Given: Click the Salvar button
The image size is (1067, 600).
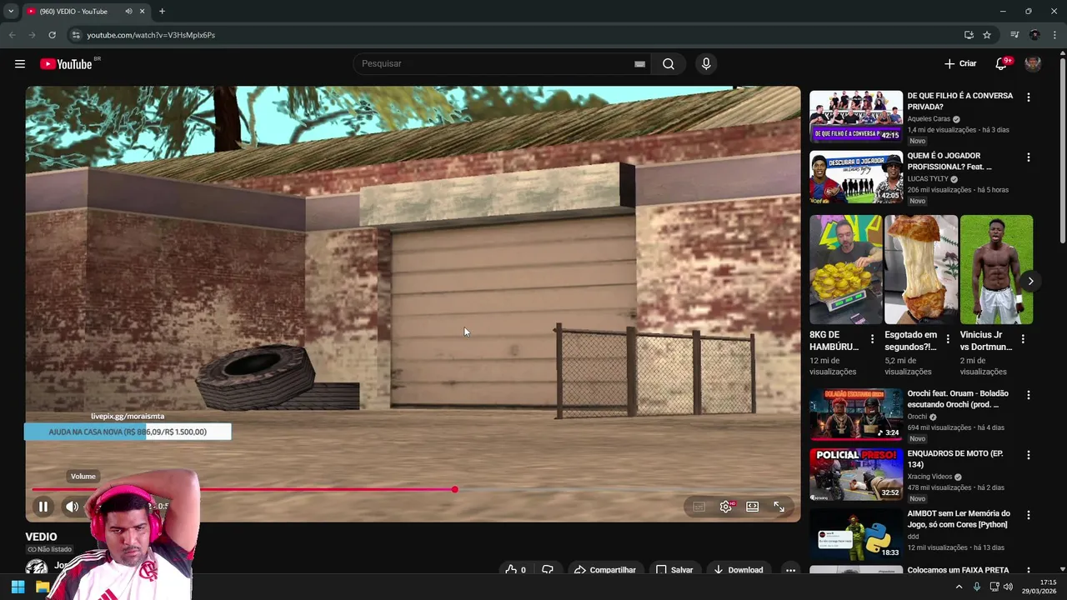Looking at the screenshot, I should tap(674, 570).
